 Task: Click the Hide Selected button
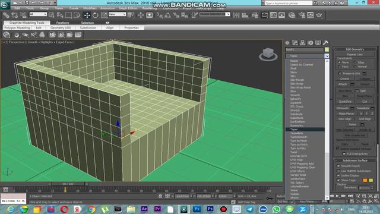coord(345,130)
